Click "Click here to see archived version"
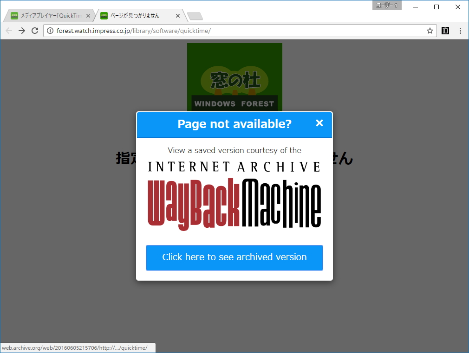The height and width of the screenshot is (353, 469). tap(234, 257)
